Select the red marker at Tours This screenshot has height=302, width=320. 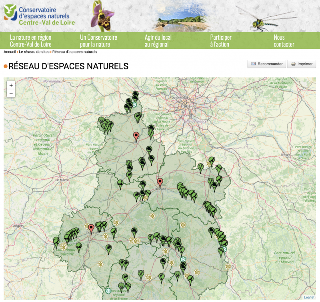91,228
